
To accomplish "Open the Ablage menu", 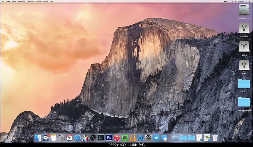I will pyautogui.click(x=14, y=1).
